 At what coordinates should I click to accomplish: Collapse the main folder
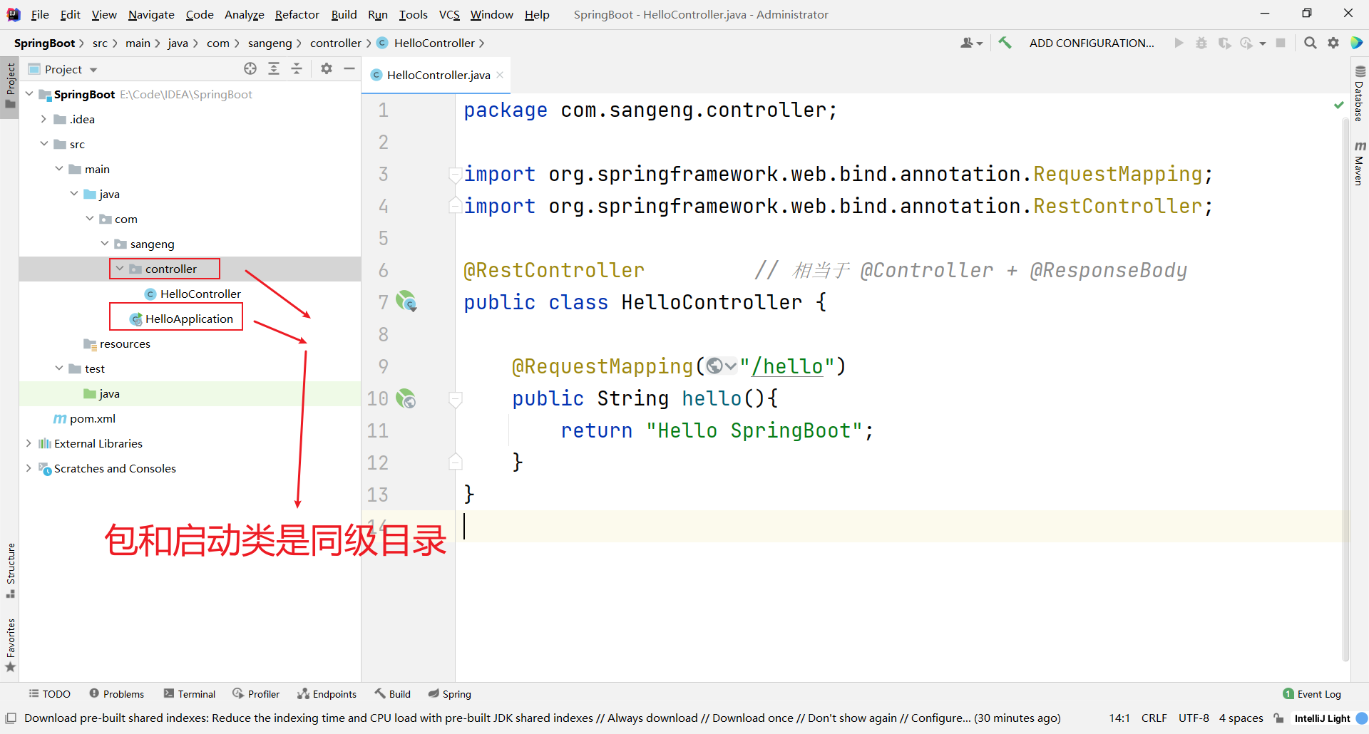click(x=59, y=169)
